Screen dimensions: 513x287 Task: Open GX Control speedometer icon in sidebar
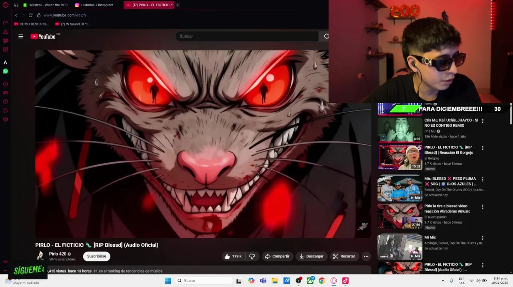(6, 23)
